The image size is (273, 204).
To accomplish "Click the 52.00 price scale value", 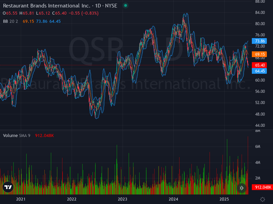I will click(260, 103).
